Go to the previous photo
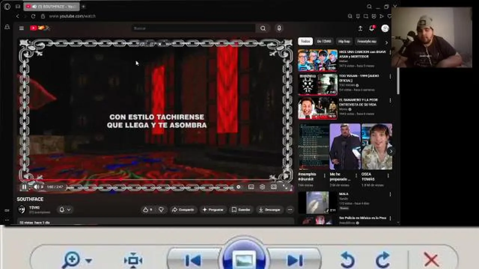The height and width of the screenshot is (269, 479). (x=193, y=260)
